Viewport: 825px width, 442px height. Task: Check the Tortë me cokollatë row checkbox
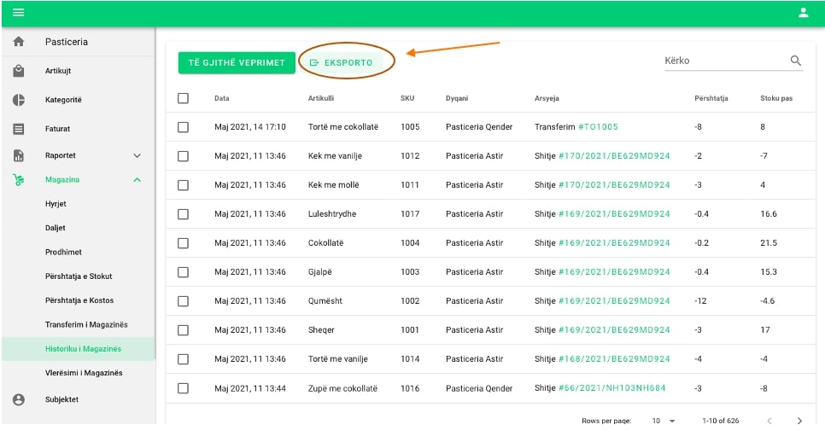point(183,127)
